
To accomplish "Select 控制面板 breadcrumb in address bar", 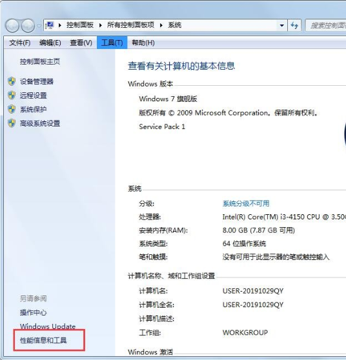I will [x=80, y=25].
